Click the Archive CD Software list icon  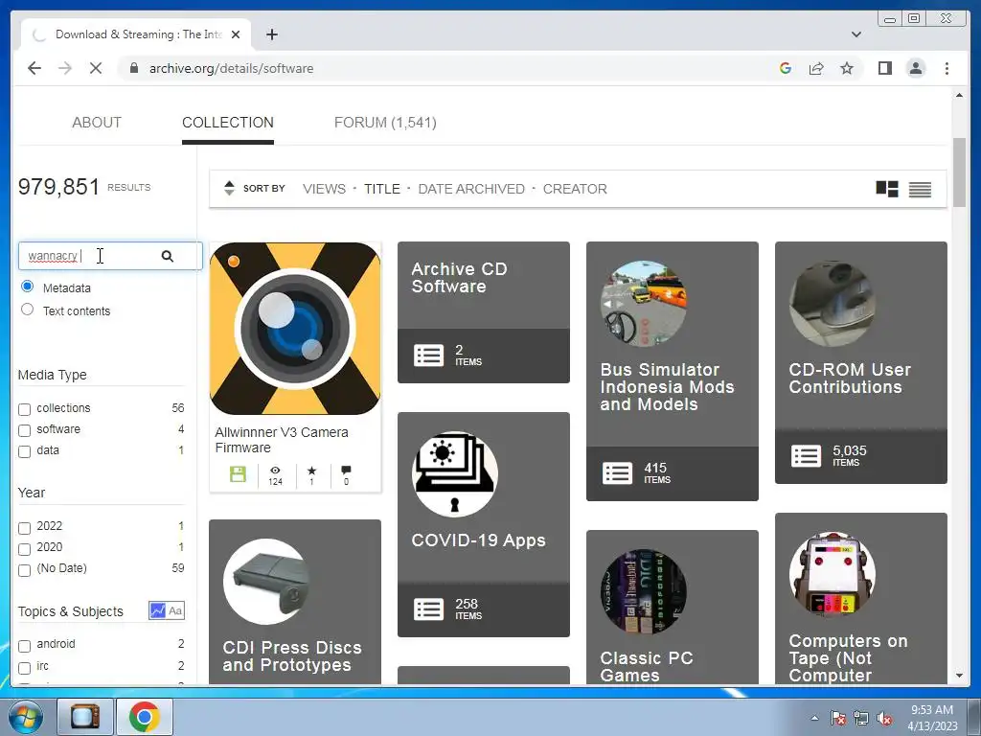[428, 356]
